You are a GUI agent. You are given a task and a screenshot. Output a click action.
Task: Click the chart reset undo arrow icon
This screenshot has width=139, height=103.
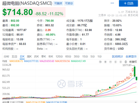pyautogui.click(x=100, y=62)
